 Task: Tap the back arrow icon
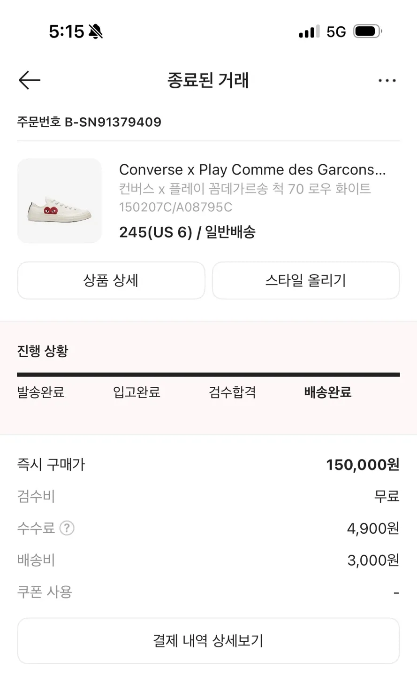tap(30, 80)
